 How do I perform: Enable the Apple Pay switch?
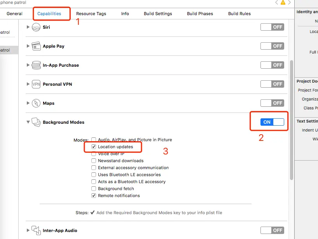(272, 46)
